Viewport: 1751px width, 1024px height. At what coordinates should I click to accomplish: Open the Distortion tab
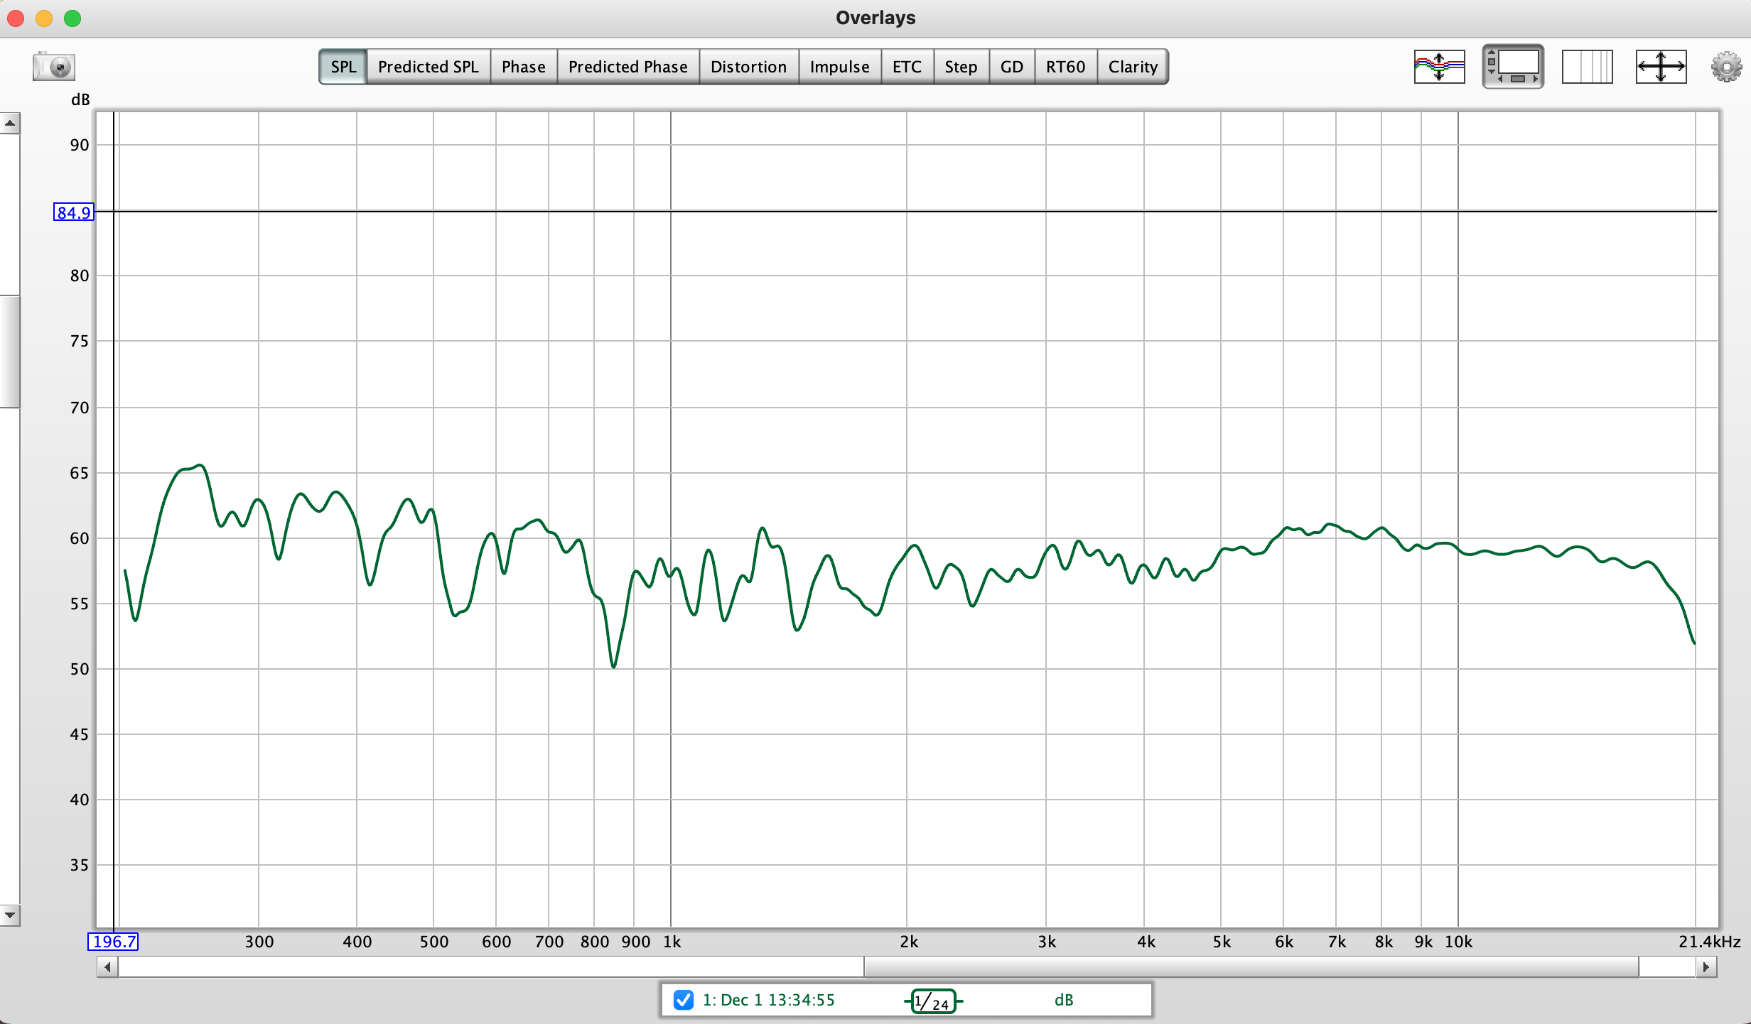[749, 67]
